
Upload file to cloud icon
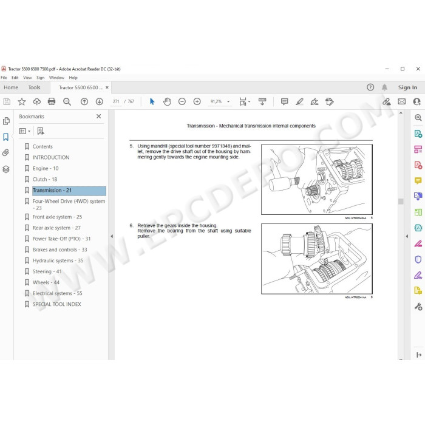click(36, 101)
